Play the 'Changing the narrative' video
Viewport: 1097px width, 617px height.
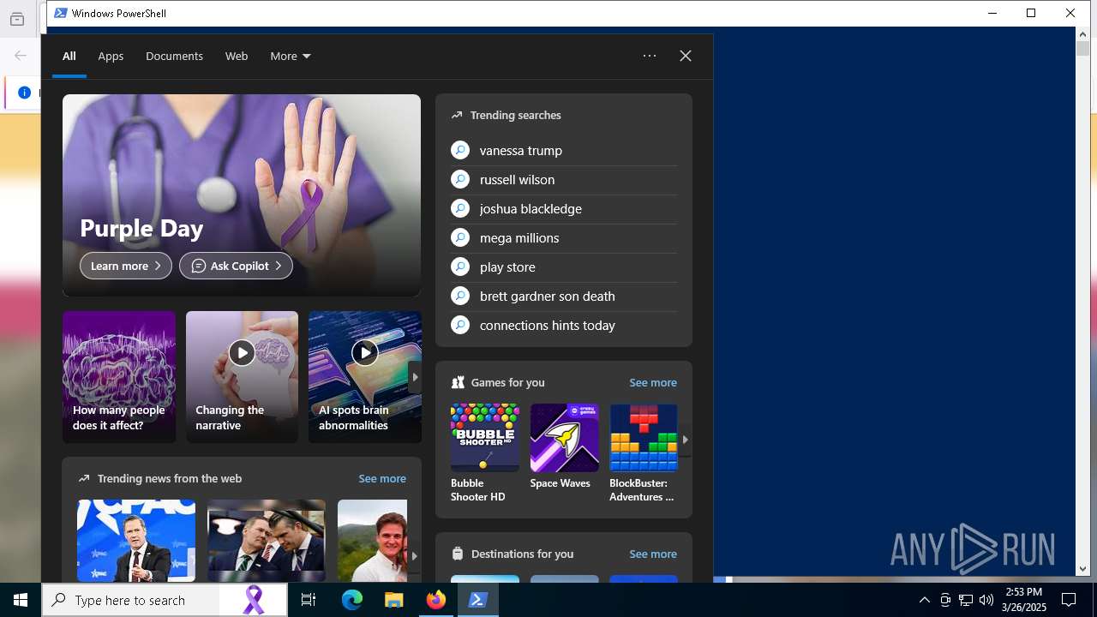[x=242, y=352]
